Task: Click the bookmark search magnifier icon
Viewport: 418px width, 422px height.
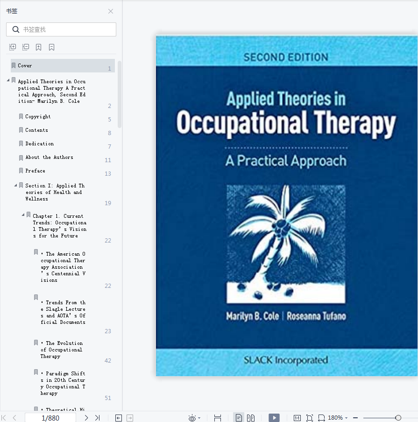Action: tap(16, 29)
